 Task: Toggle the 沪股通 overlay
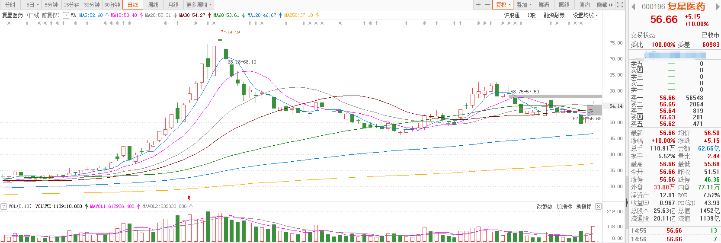point(512,15)
